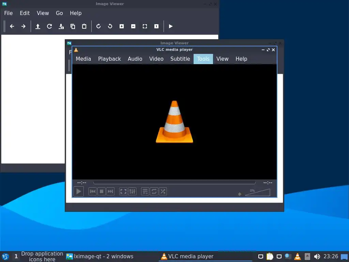Zoom in using Image Viewer plus icon
This screenshot has height=262, width=349.
[122, 26]
